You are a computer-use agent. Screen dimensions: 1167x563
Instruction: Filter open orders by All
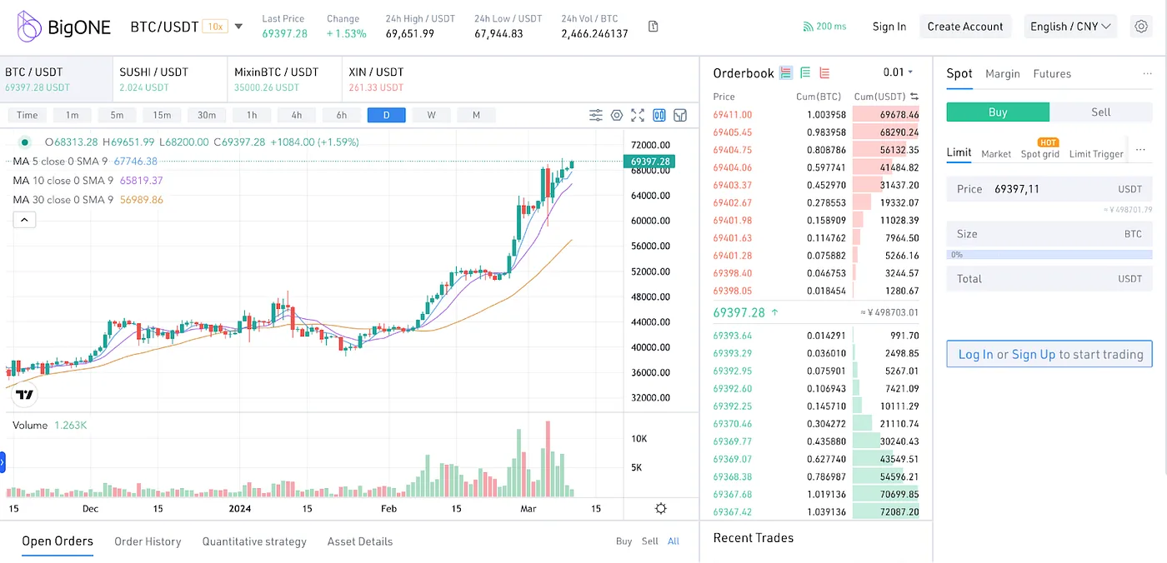click(x=674, y=541)
